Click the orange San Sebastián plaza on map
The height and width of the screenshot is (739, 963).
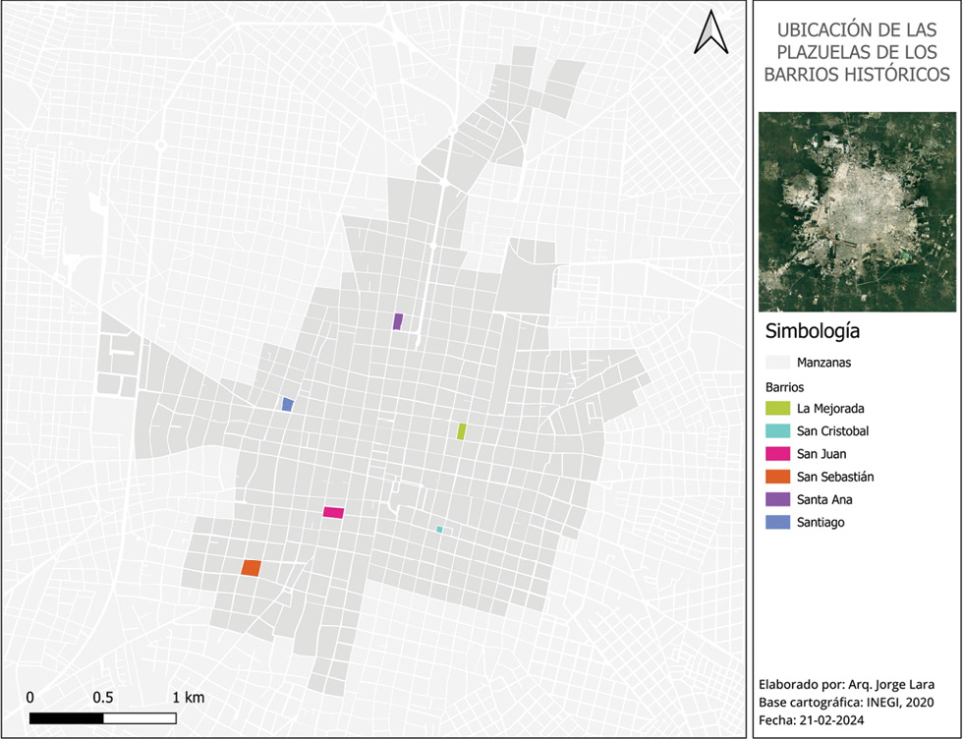point(251,567)
